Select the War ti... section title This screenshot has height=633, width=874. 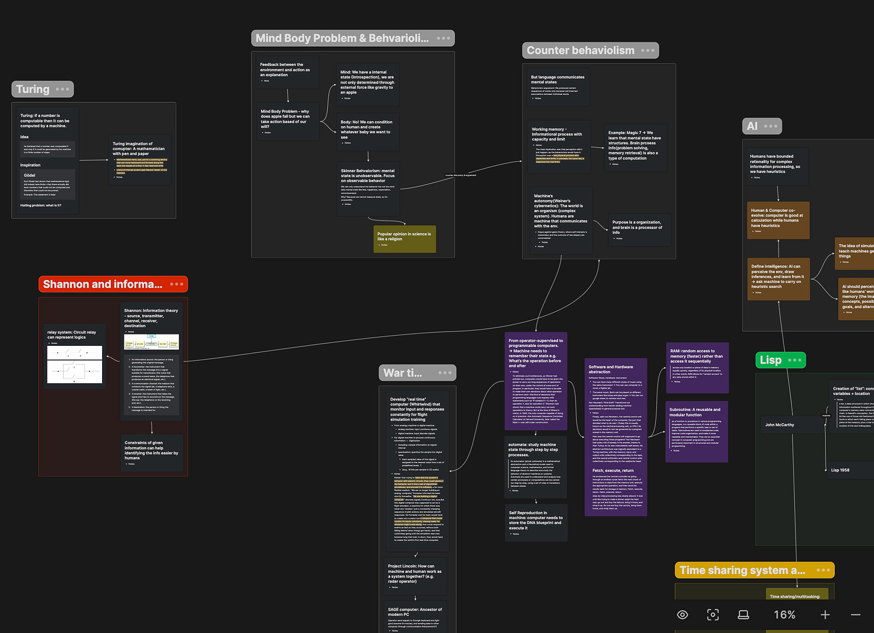click(x=403, y=373)
